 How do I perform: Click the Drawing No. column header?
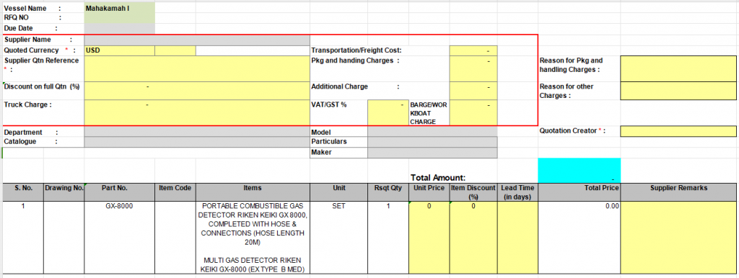[x=64, y=192]
